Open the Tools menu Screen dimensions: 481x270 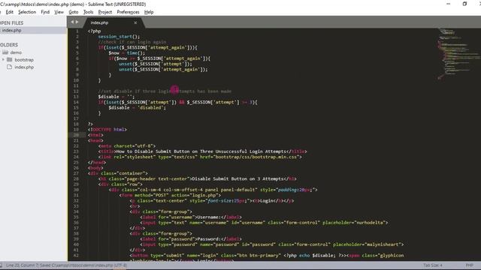point(88,12)
